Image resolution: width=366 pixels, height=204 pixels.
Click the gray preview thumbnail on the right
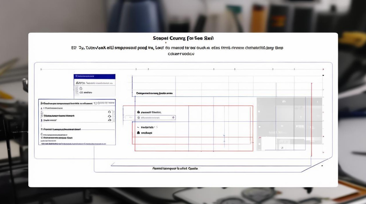point(289,124)
